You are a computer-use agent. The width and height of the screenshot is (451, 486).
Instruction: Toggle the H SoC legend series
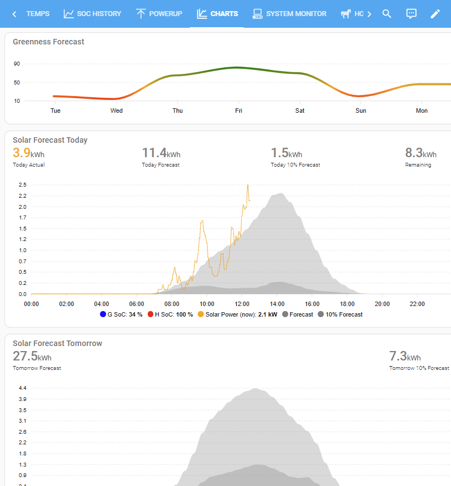coord(170,314)
